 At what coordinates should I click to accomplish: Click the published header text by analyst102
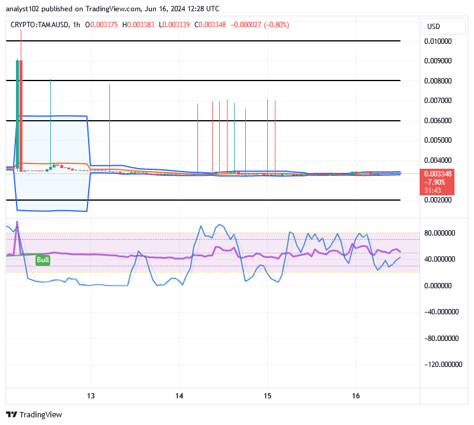[112, 9]
